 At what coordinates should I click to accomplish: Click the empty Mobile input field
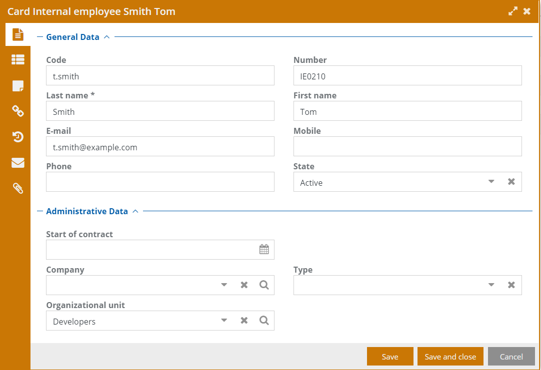pyautogui.click(x=407, y=146)
